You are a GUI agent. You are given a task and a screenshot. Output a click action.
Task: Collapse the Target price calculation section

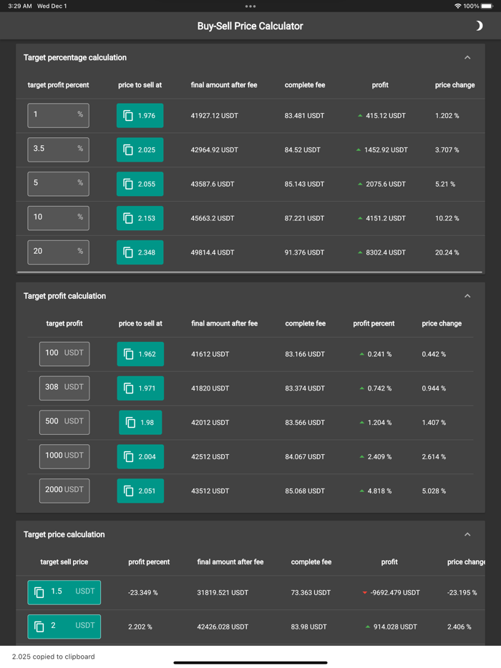(467, 534)
